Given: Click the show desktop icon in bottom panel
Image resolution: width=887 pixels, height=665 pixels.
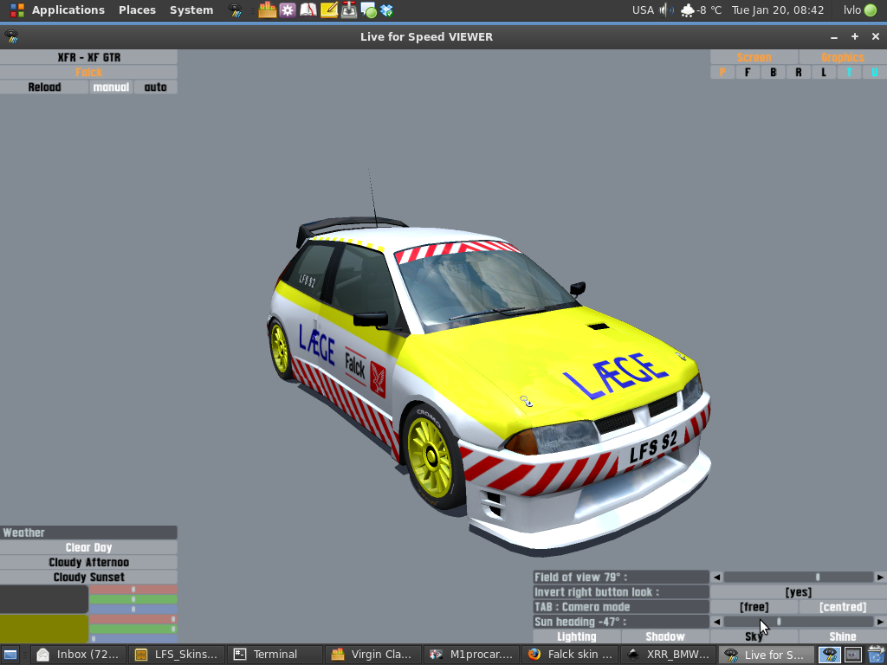Looking at the screenshot, I should (10, 655).
